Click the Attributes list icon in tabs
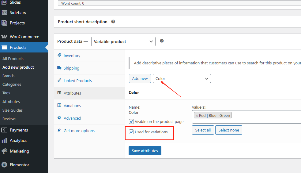Image resolution: width=301 pixels, height=173 pixels. (59, 93)
